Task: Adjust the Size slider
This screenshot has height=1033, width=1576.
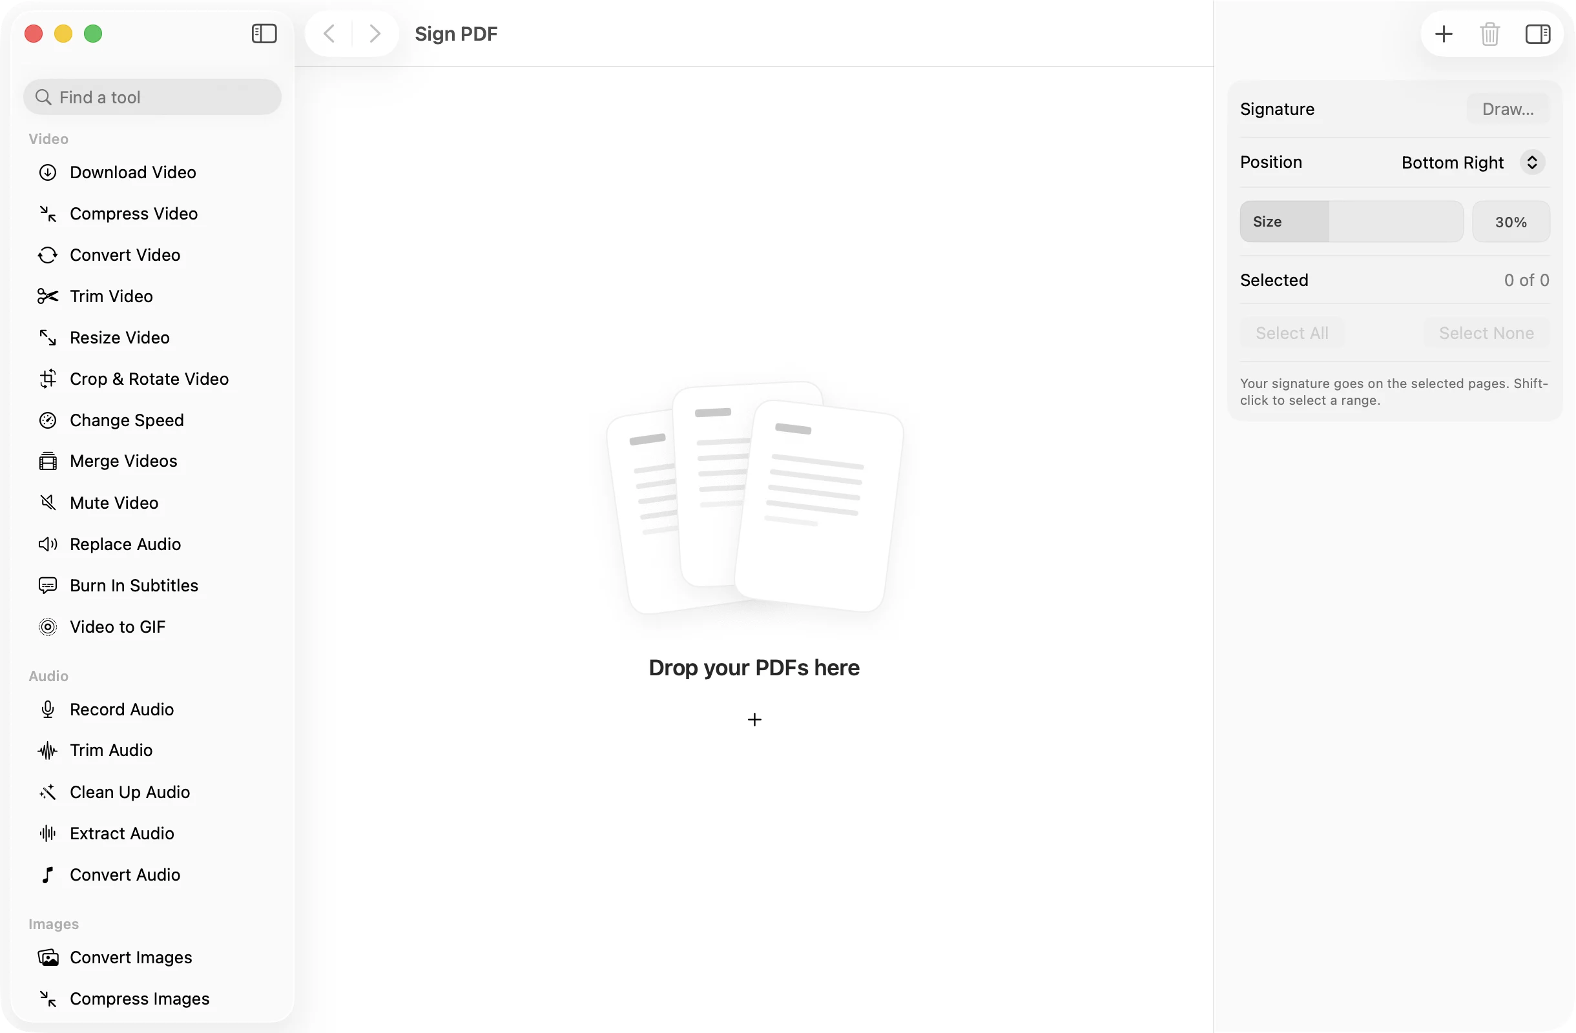Action: tap(1351, 221)
